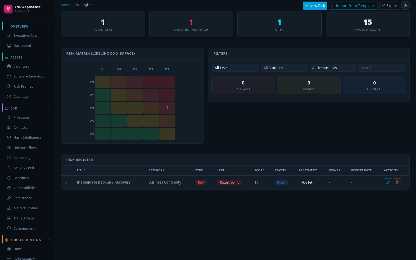Open the All Levels dropdown filter
Image resolution: width=416 pixels, height=260 pixels.
click(x=236, y=68)
